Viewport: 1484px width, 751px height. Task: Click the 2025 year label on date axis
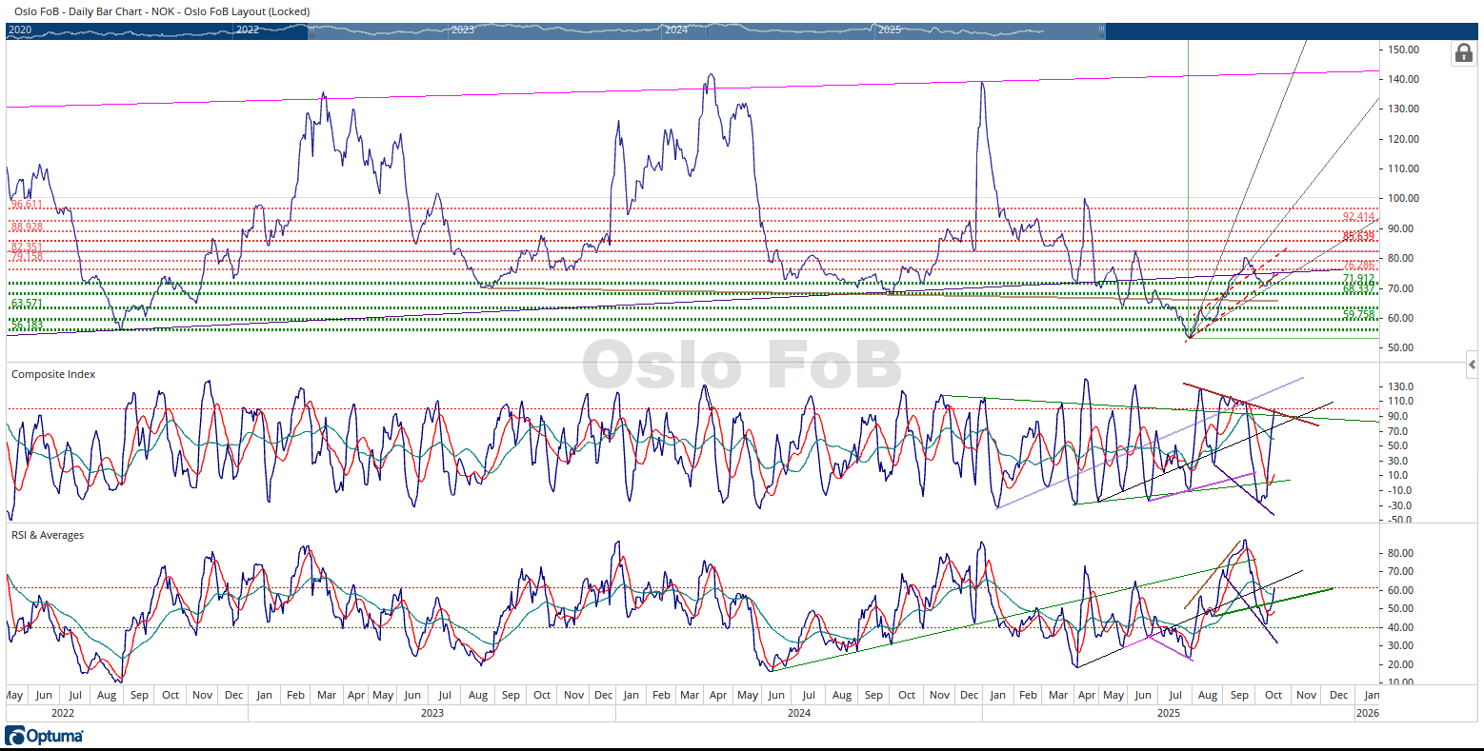1168,712
